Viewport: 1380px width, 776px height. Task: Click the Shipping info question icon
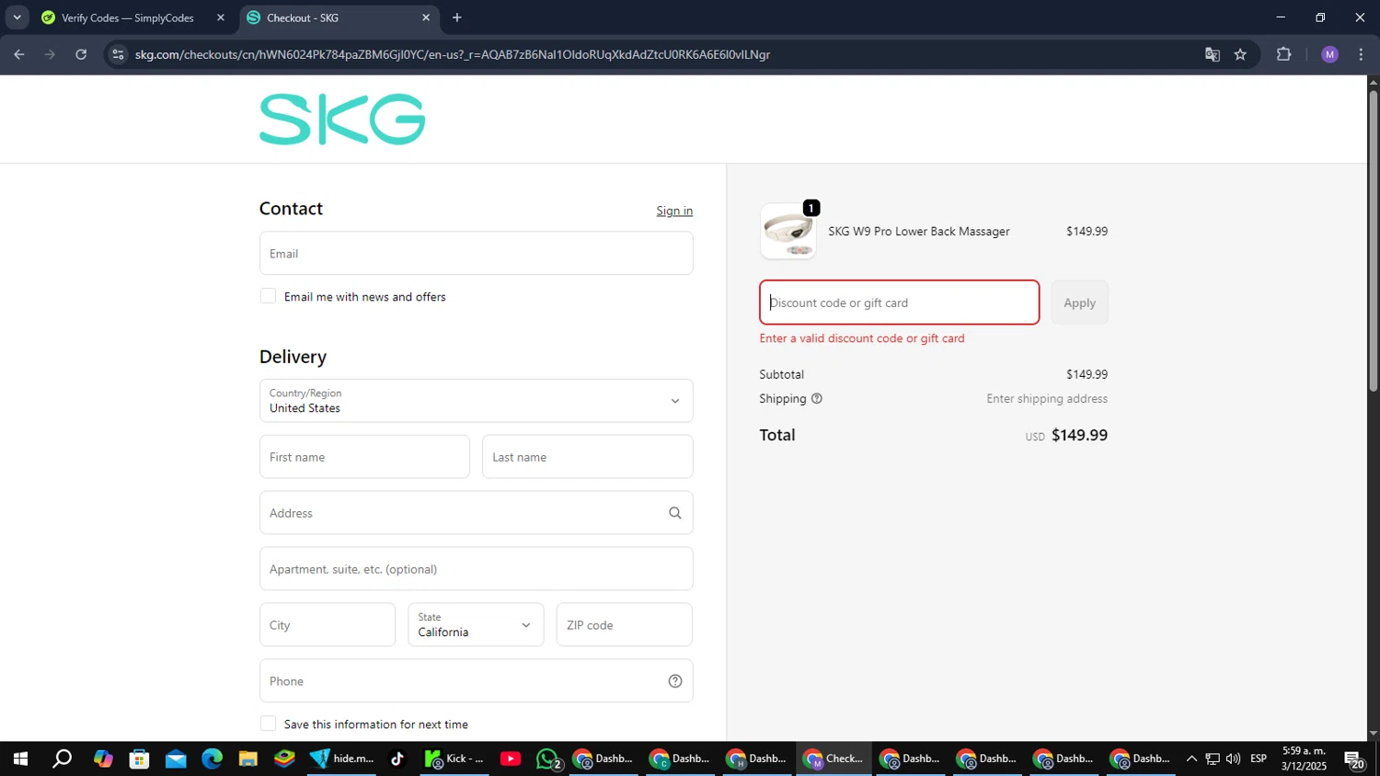coord(816,398)
